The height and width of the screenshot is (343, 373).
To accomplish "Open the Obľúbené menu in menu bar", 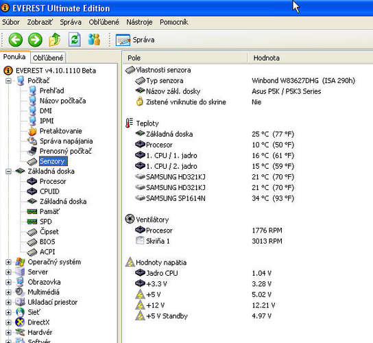I will [104, 22].
